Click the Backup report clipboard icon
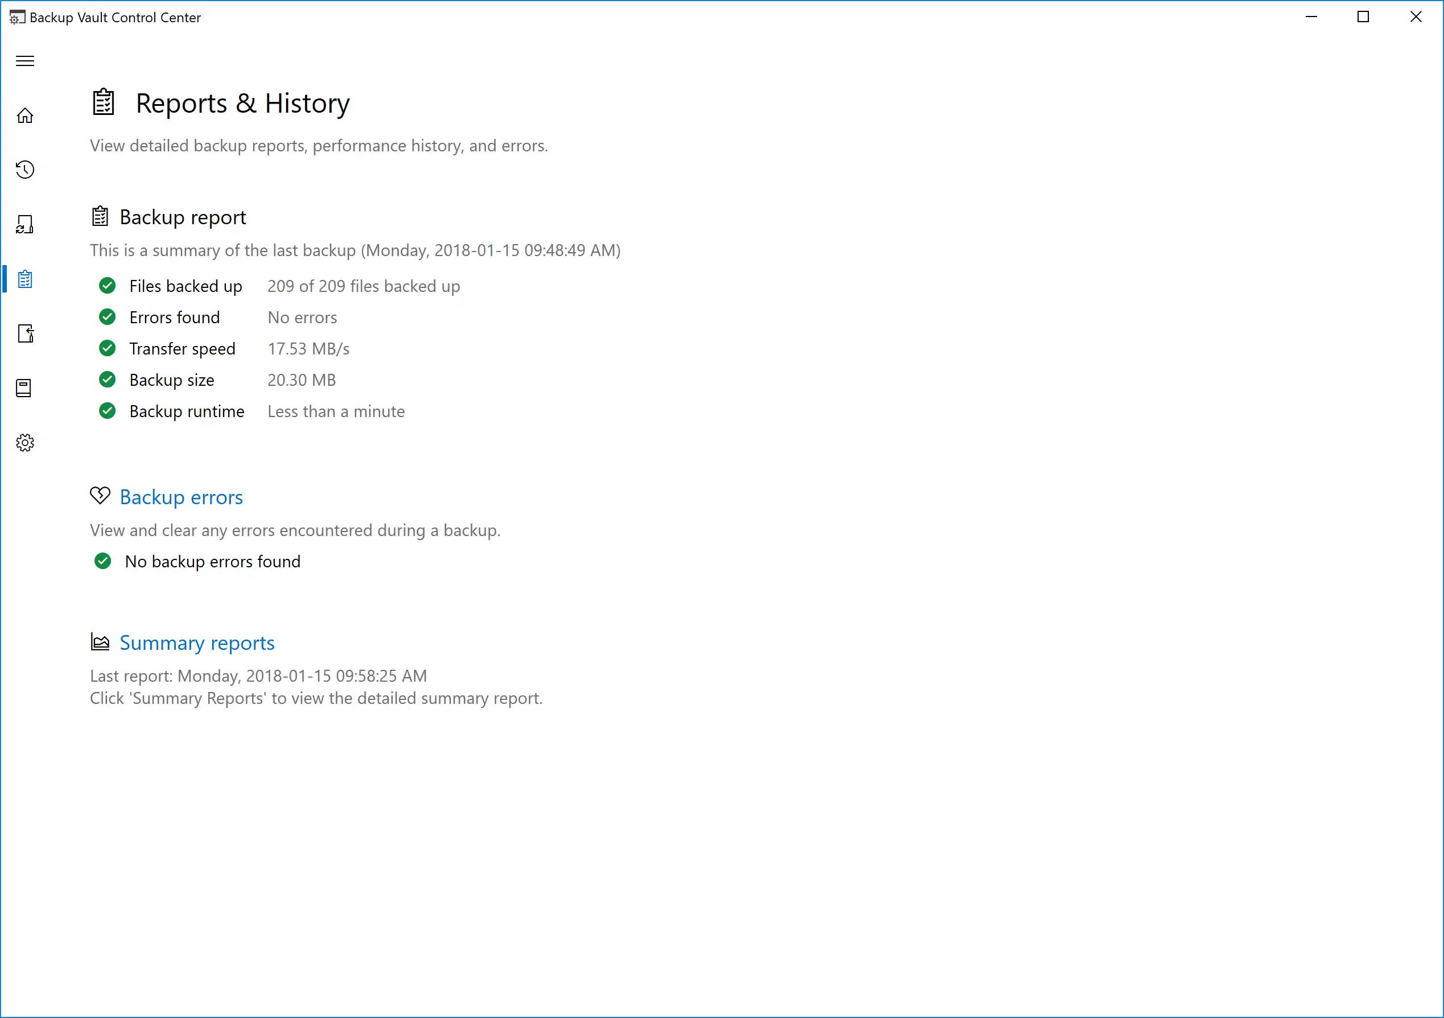This screenshot has width=1444, height=1018. pyautogui.click(x=100, y=216)
